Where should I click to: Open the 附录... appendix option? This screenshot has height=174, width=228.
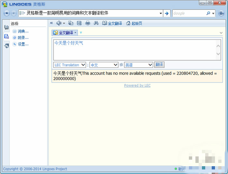click(x=21, y=38)
